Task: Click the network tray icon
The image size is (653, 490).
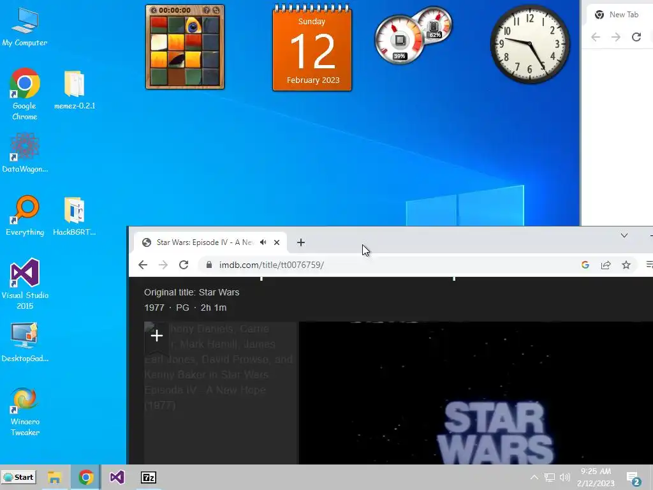Action: pyautogui.click(x=549, y=477)
